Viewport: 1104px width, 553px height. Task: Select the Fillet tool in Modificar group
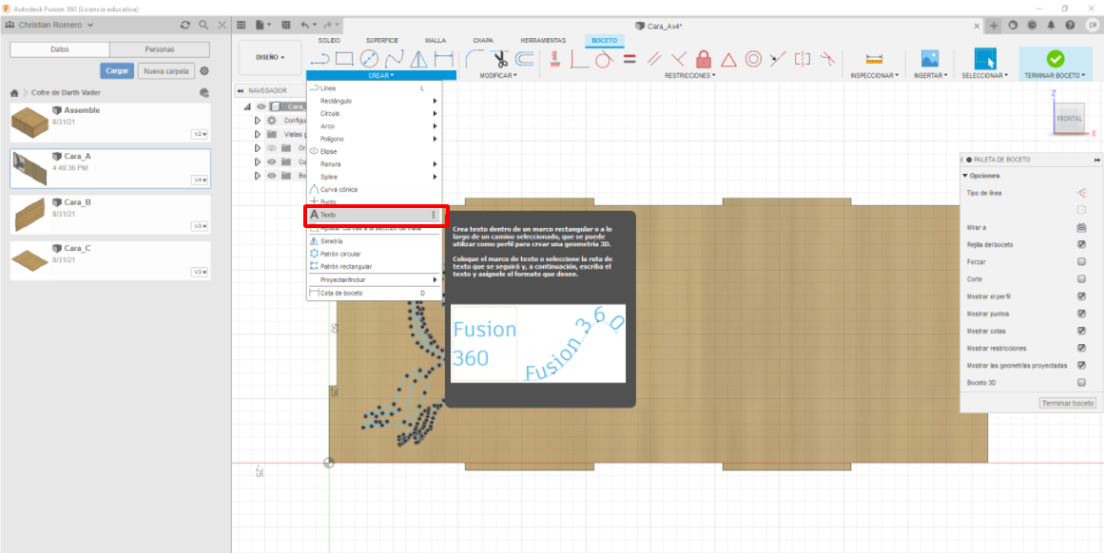tap(475, 59)
